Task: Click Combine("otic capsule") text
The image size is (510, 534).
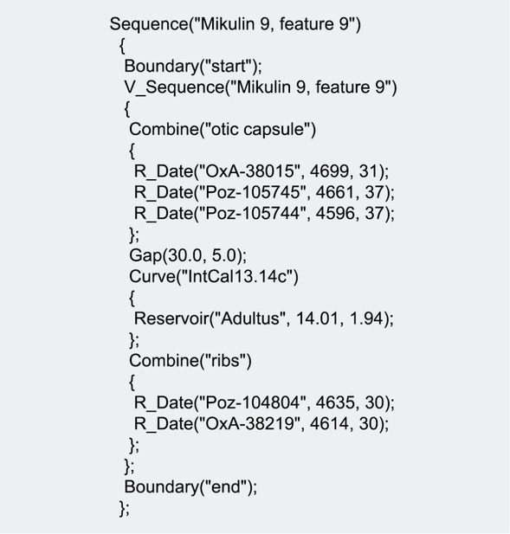Action: tap(223, 130)
